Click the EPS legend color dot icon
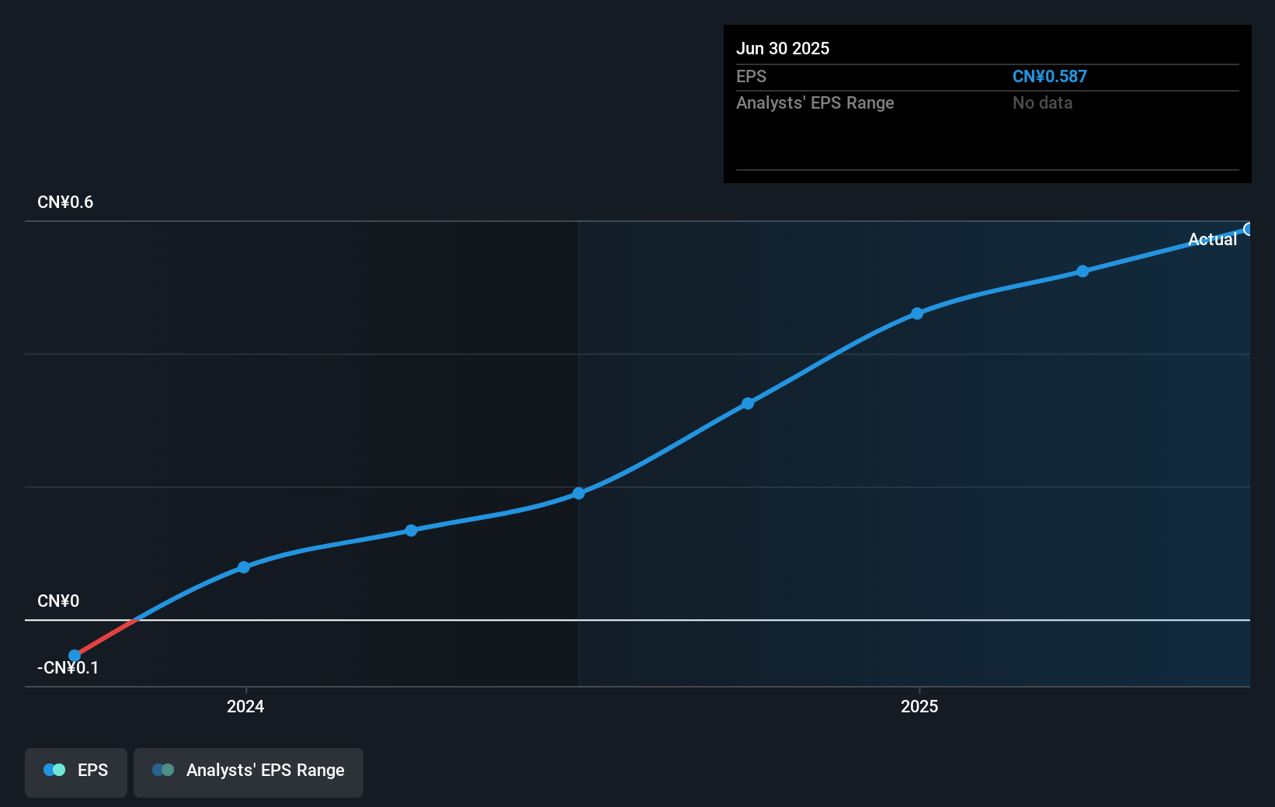 click(x=54, y=770)
